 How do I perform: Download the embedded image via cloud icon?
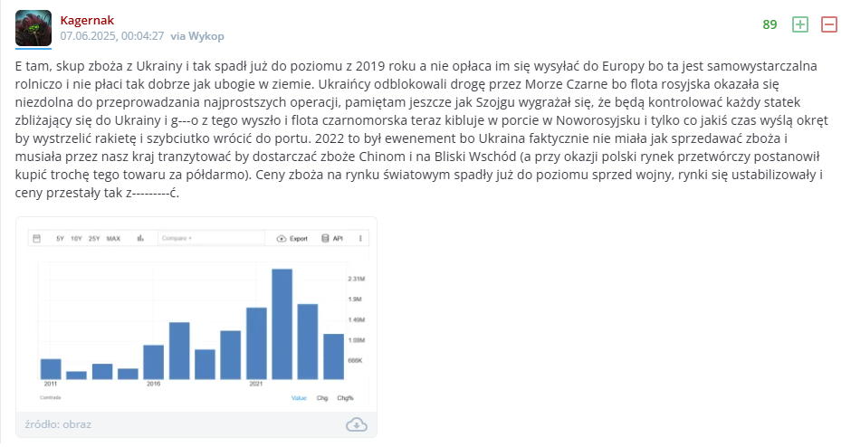(x=356, y=424)
